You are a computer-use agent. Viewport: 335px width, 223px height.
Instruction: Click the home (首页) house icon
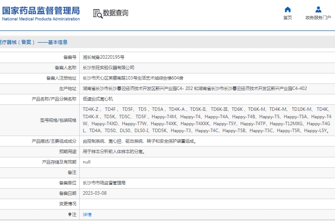[288, 10]
